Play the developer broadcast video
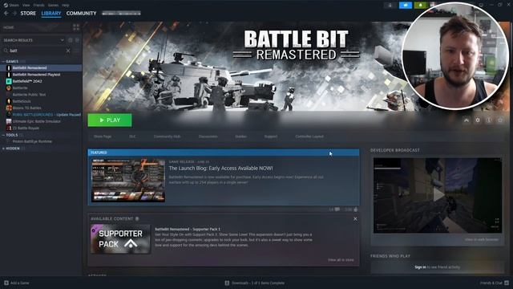This screenshot has width=513, height=289. coord(438,194)
